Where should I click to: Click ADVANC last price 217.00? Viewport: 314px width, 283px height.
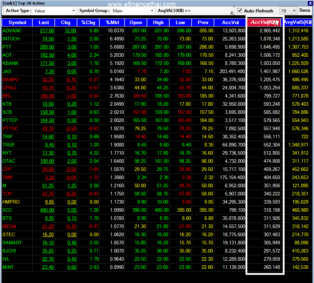(x=47, y=31)
